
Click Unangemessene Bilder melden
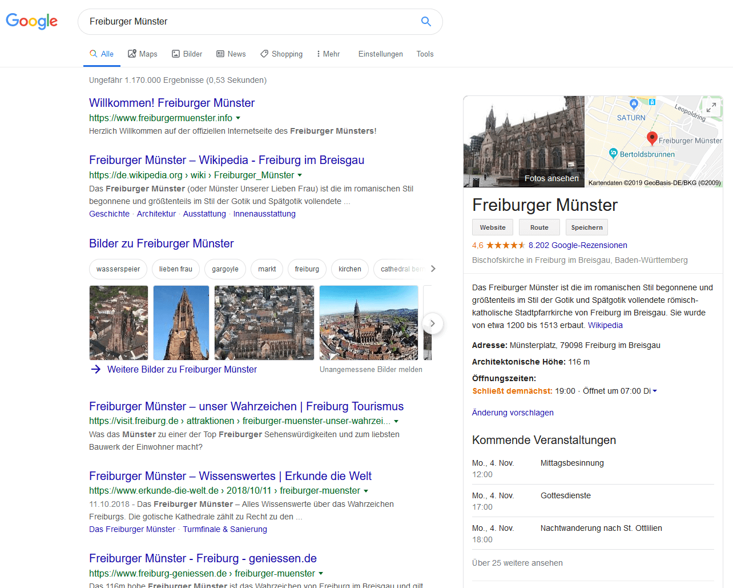[x=371, y=370]
